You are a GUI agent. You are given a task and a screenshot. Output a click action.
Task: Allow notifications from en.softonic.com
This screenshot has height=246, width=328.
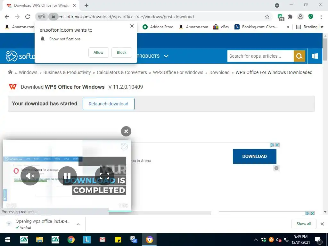click(x=98, y=53)
